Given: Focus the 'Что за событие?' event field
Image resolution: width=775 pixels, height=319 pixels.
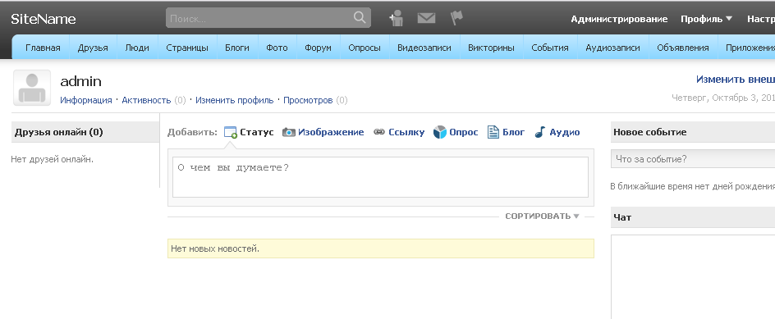Looking at the screenshot, I should pos(692,159).
